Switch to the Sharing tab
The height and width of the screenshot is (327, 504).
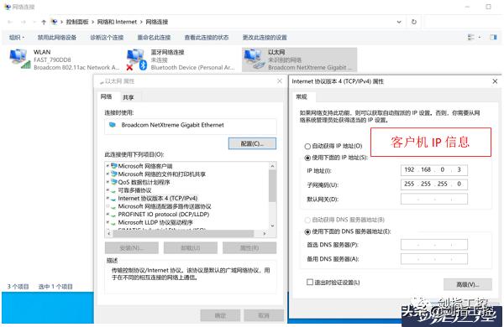click(129, 97)
